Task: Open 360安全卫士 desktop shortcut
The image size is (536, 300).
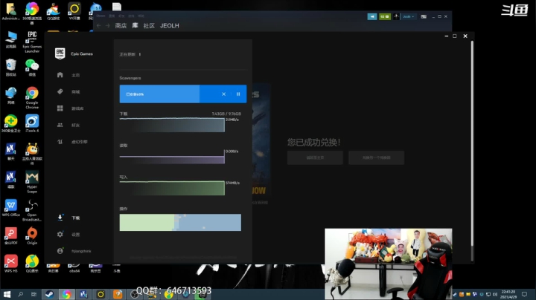Action: pyautogui.click(x=11, y=123)
